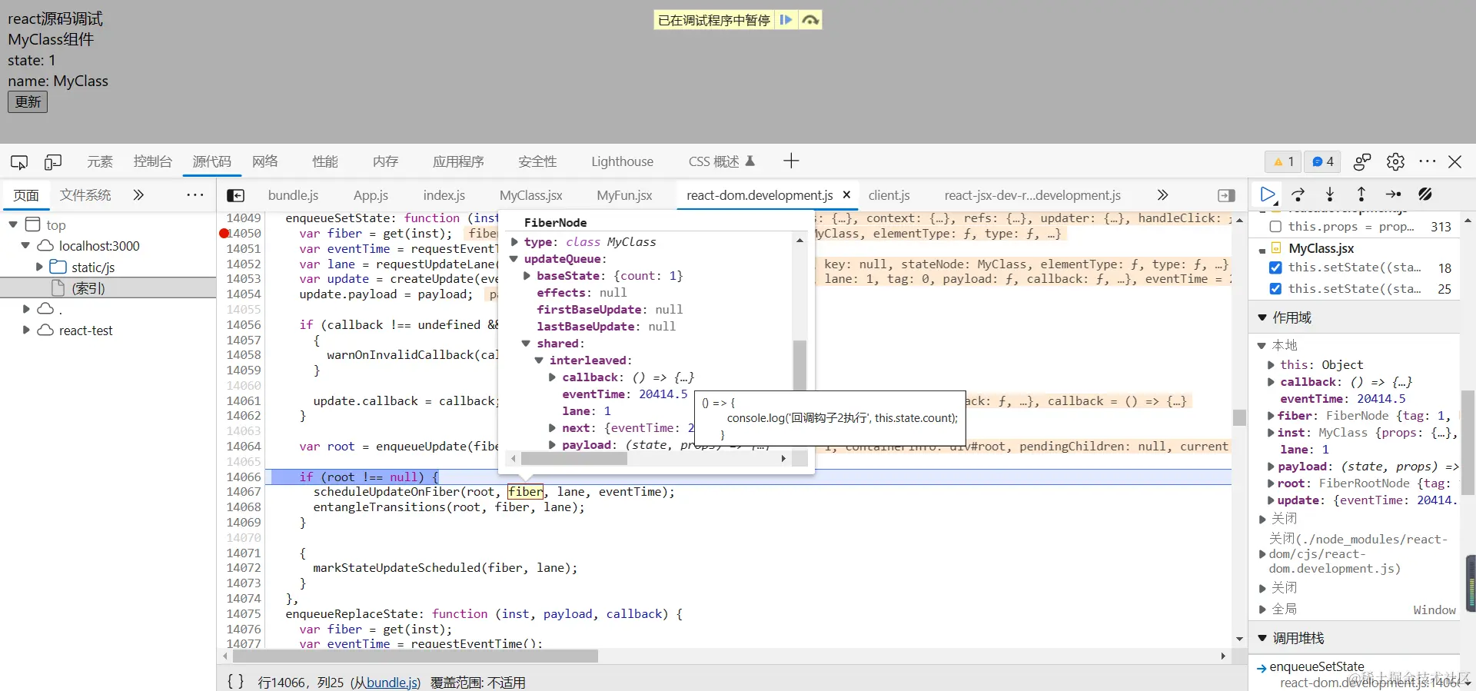Resume script from paused overlay banner
1476x691 pixels.
[x=786, y=20]
